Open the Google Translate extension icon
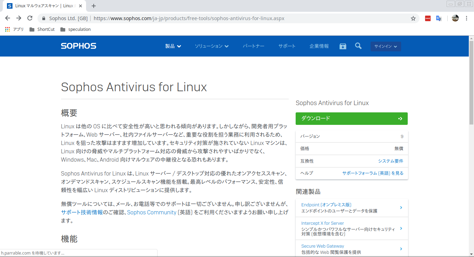The image size is (474, 257). point(439,18)
